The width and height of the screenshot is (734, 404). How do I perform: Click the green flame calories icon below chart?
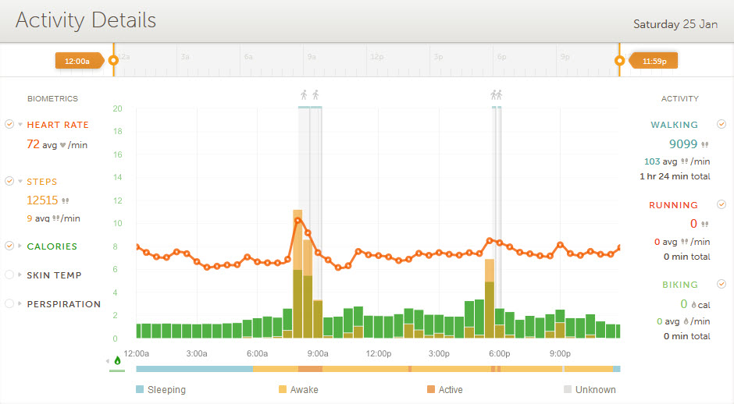tap(117, 360)
